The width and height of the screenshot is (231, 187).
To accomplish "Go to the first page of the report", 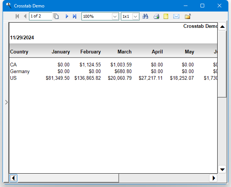I will tap(17, 16).
